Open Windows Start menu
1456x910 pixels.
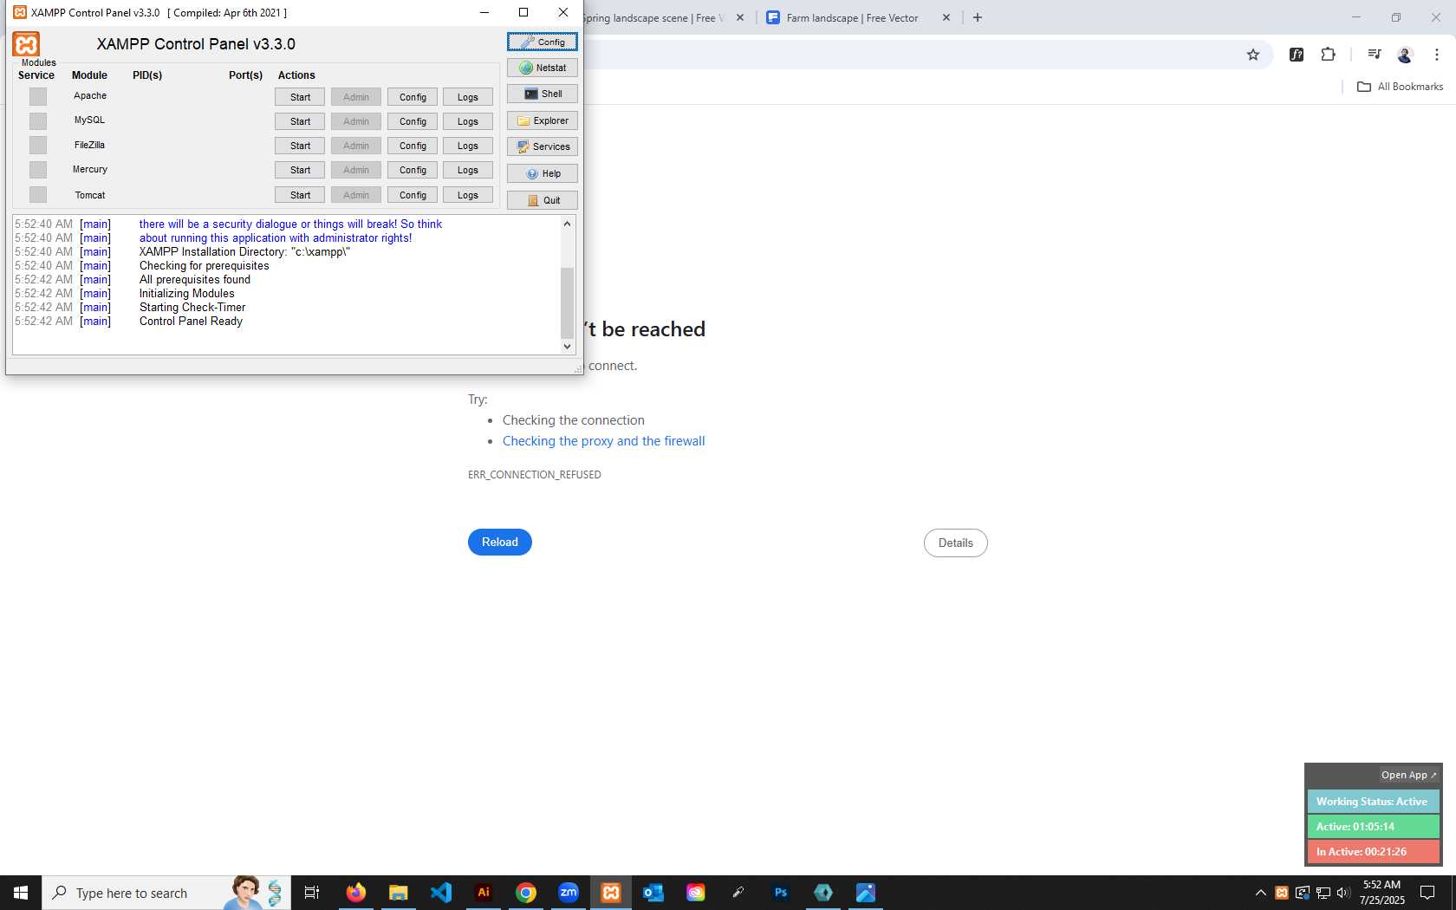point(21,893)
